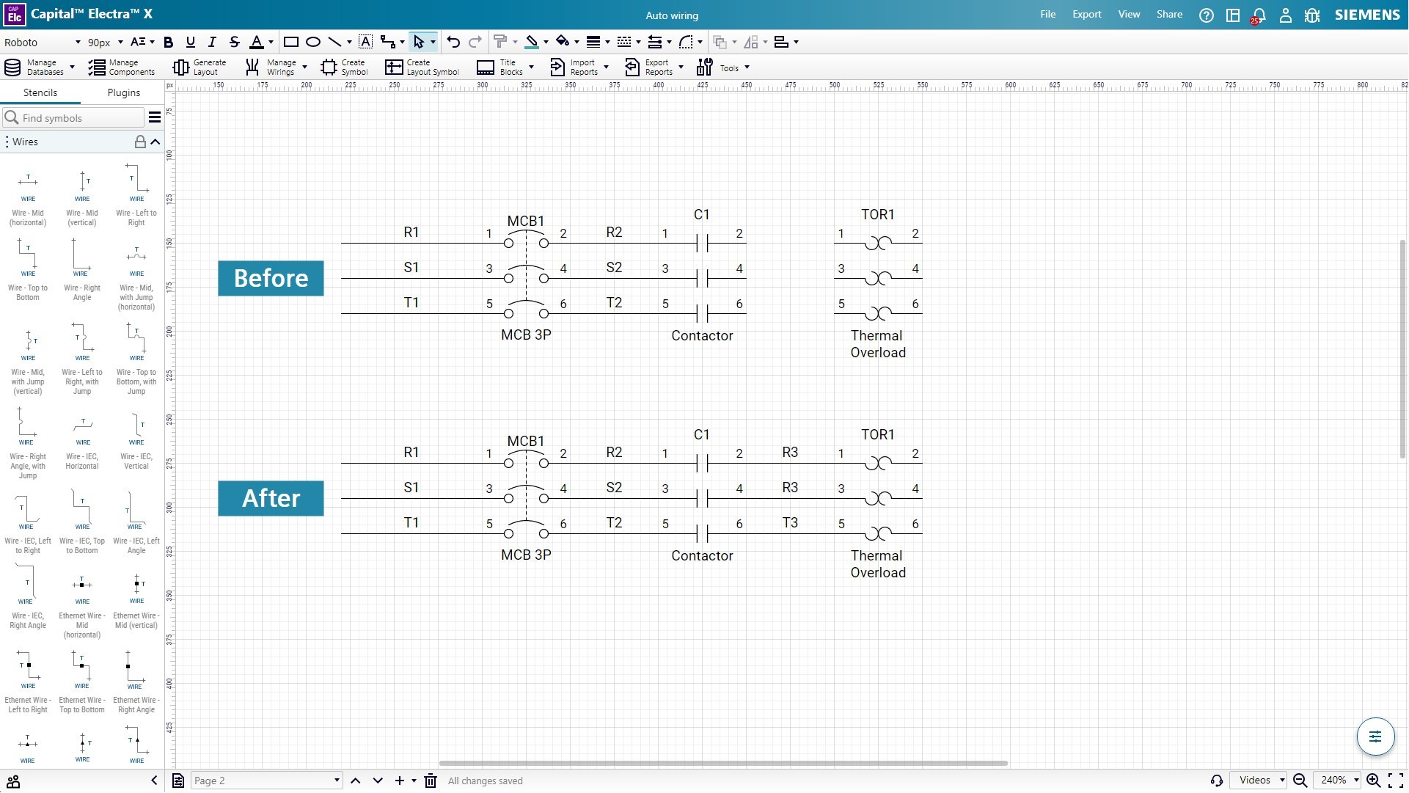
Task: Switch to the Plugins tab
Action: click(x=123, y=92)
